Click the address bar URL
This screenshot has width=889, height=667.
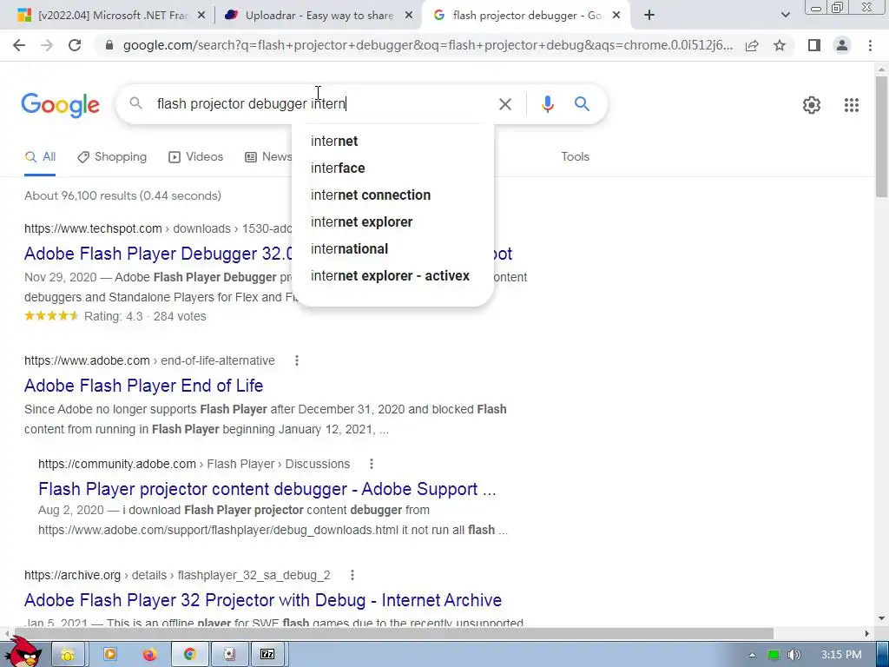coord(427,45)
